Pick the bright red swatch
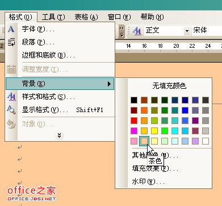The width and height of the screenshot is (222, 206). point(134,121)
